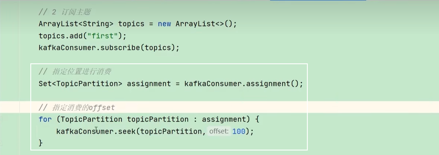This screenshot has height=155, width=439.
Task: Click the for keyword
Action: click(45, 119)
